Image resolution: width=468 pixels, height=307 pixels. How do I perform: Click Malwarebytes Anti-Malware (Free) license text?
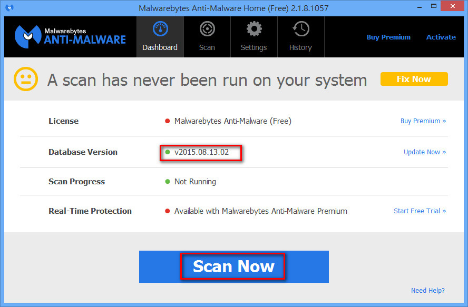tap(233, 121)
